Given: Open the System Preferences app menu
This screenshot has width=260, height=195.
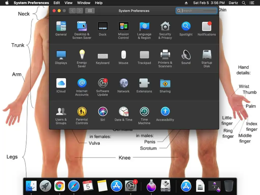Looking at the screenshot, I should (x=31, y=3).
